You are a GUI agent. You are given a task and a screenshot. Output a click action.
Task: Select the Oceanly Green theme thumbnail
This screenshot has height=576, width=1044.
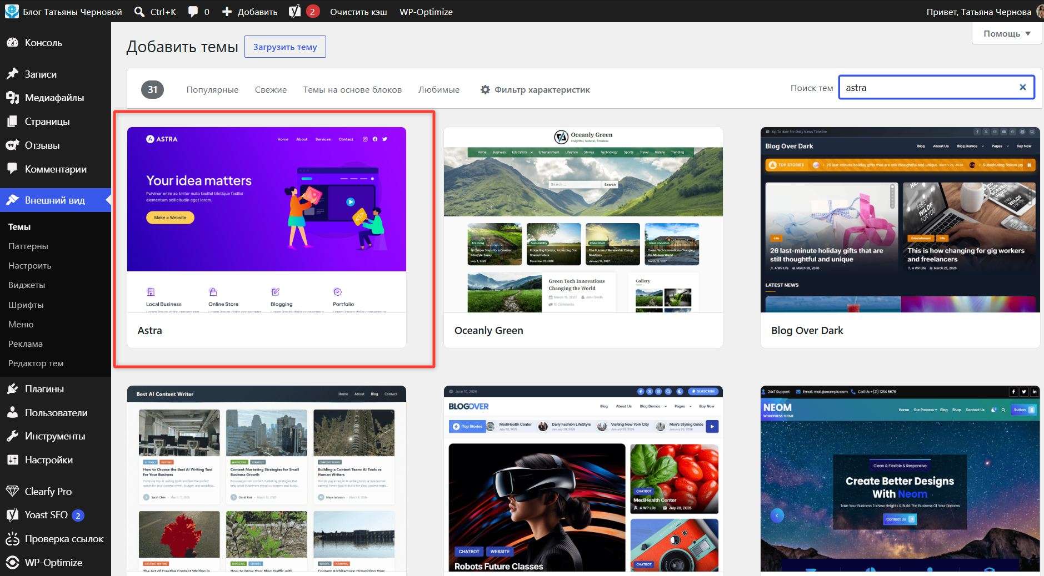pyautogui.click(x=583, y=220)
